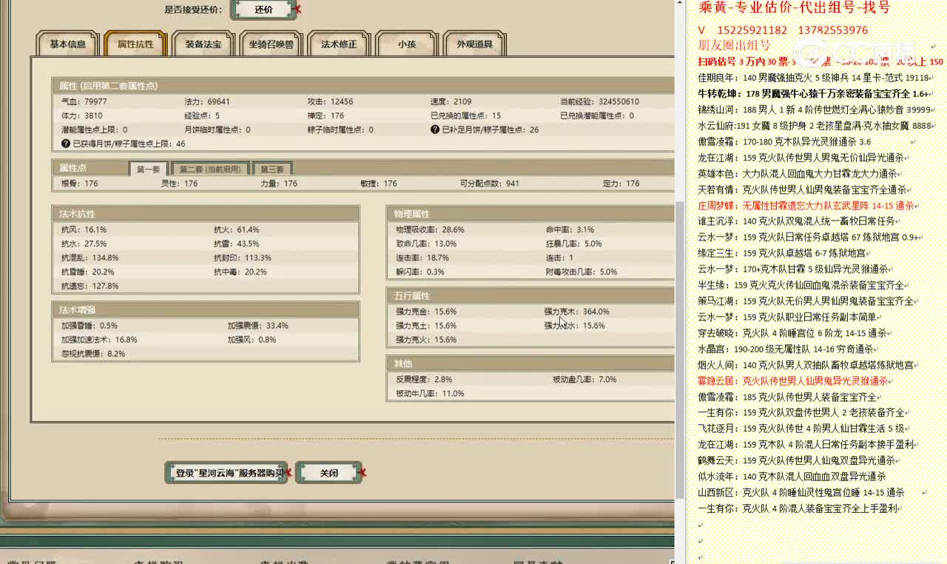This screenshot has width=947, height=564.
Task: Click phone number 15225921182 in document
Action: [752, 30]
